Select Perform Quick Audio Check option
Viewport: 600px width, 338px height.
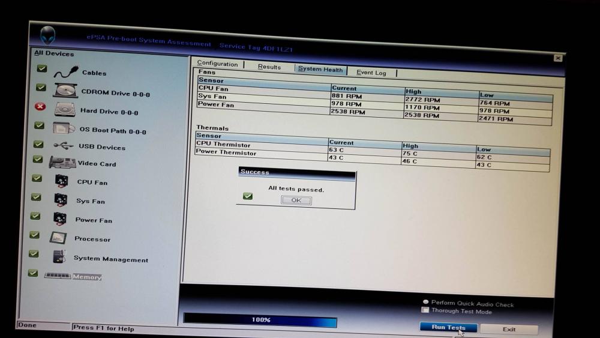(426, 303)
